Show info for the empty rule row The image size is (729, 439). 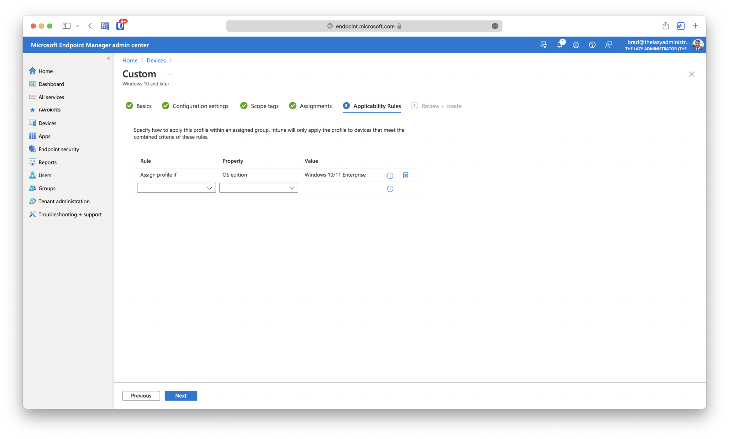pyautogui.click(x=390, y=189)
